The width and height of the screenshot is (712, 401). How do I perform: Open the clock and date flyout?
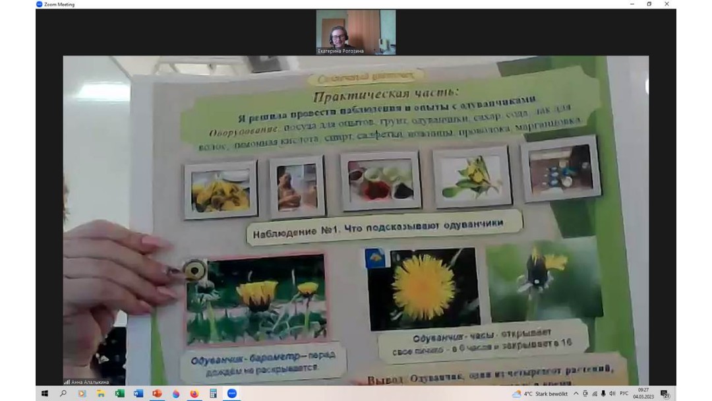click(x=643, y=394)
